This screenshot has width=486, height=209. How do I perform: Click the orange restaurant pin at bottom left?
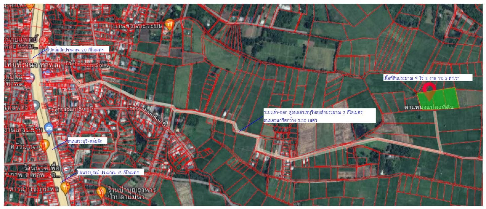pyautogui.click(x=65, y=187)
